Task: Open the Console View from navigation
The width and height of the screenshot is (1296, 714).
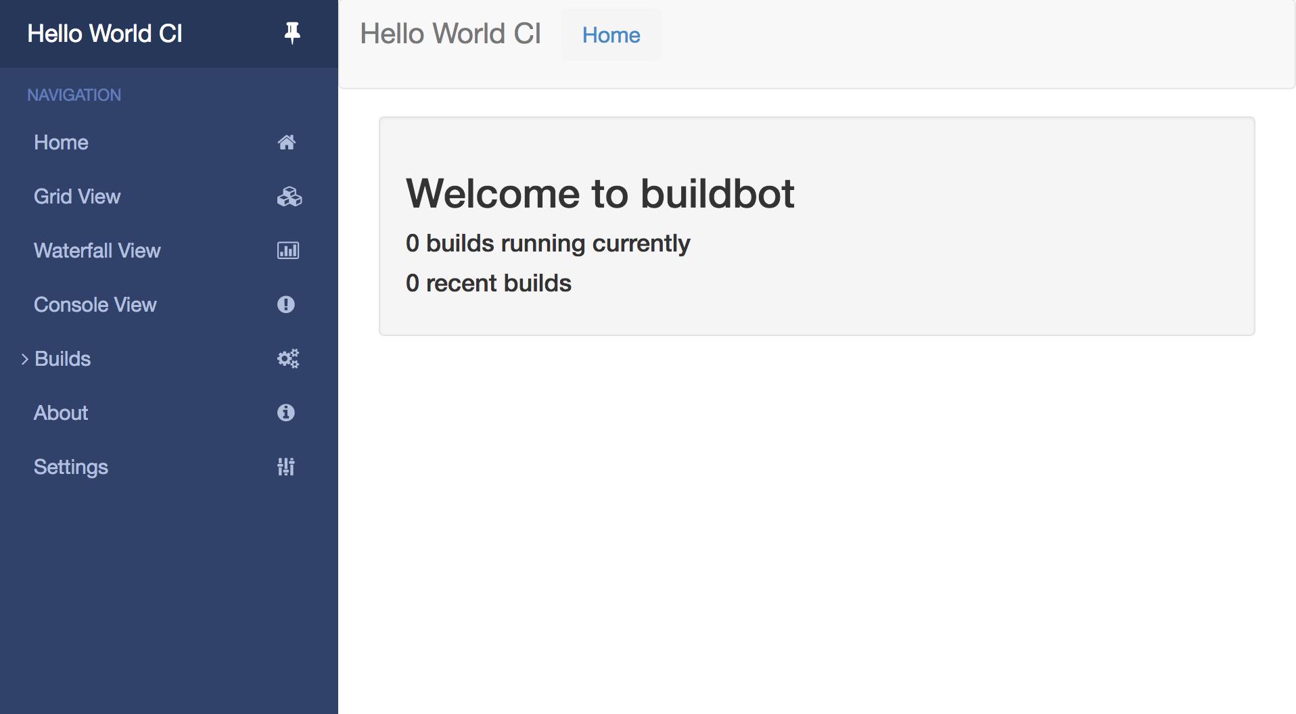Action: [x=95, y=304]
